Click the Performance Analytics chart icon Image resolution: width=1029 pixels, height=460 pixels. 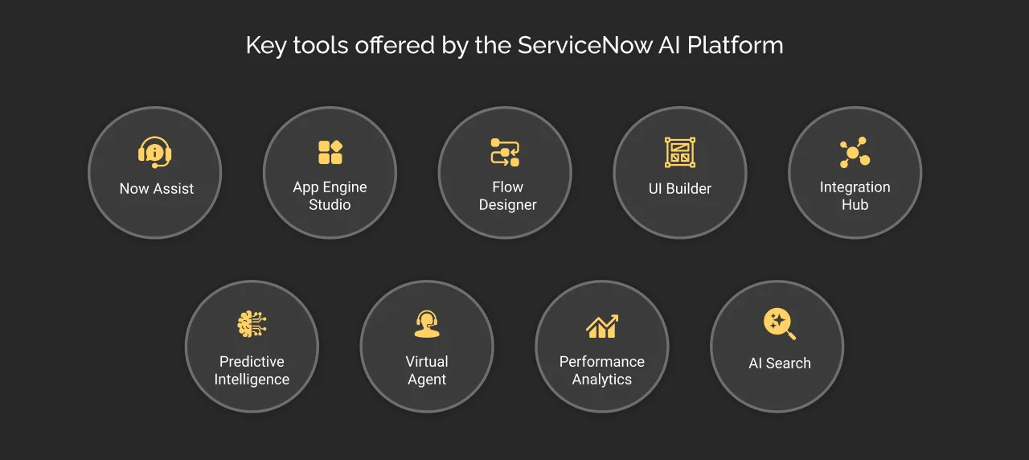[601, 326]
